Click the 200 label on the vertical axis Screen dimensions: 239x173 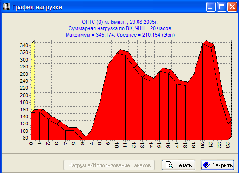pos(24,95)
